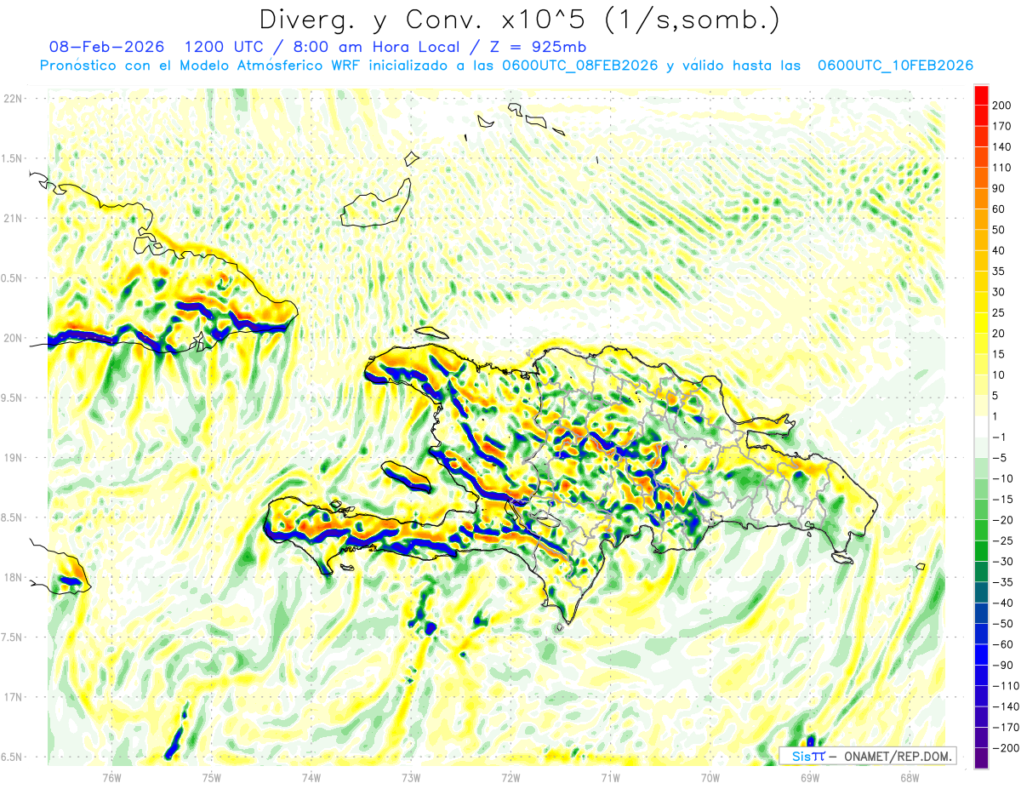Click the 20N latitude label
Screen dimensions: 1021x789
(13, 338)
